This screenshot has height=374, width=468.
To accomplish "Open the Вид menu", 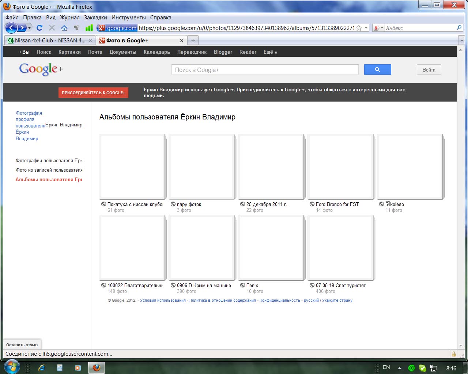I will pos(51,18).
